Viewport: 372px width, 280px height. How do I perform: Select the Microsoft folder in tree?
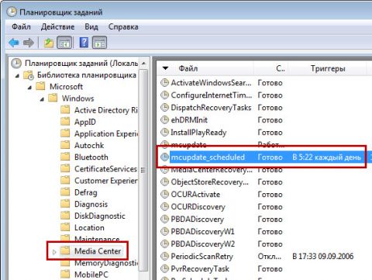[x=66, y=87]
